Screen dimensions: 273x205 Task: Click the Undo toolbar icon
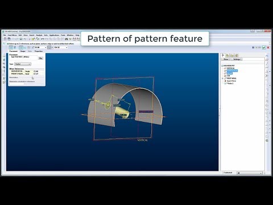pyautogui.click(x=43, y=39)
